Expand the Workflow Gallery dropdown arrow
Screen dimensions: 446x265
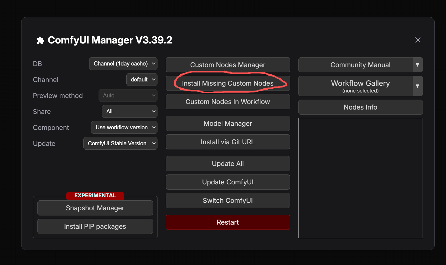click(418, 86)
